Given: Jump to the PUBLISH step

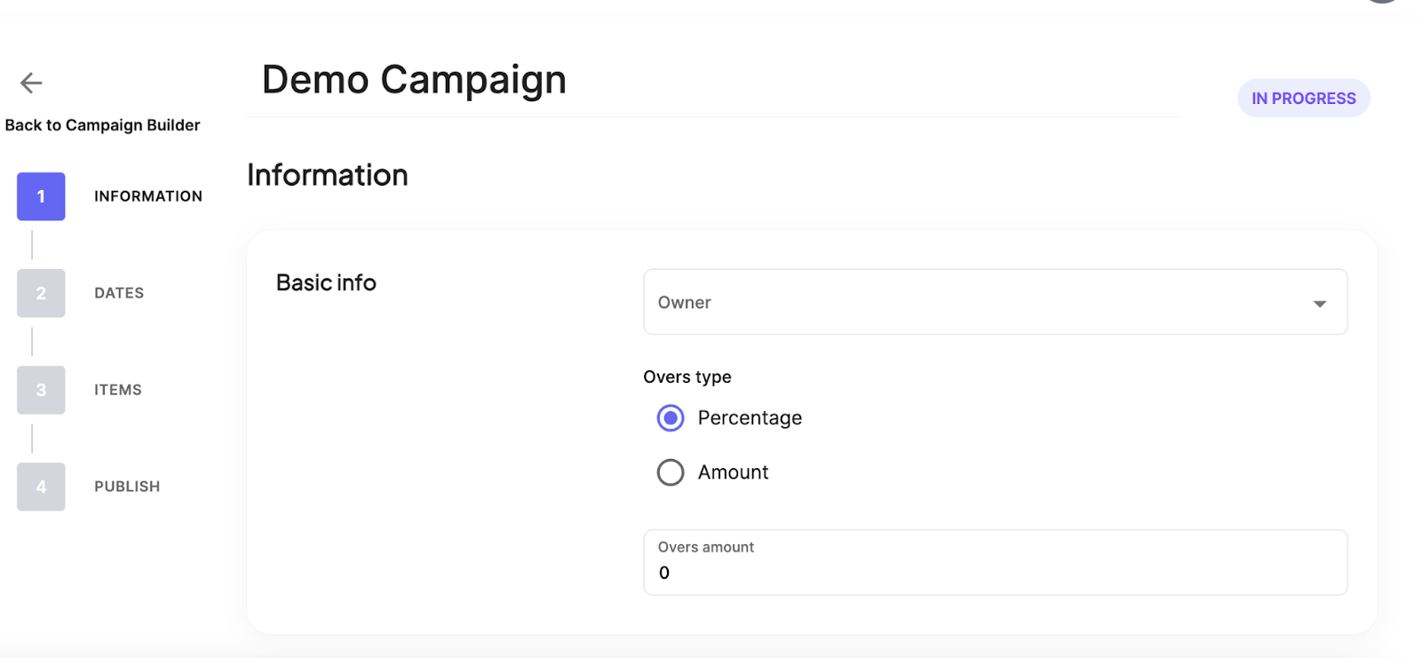Looking at the screenshot, I should pos(127,487).
